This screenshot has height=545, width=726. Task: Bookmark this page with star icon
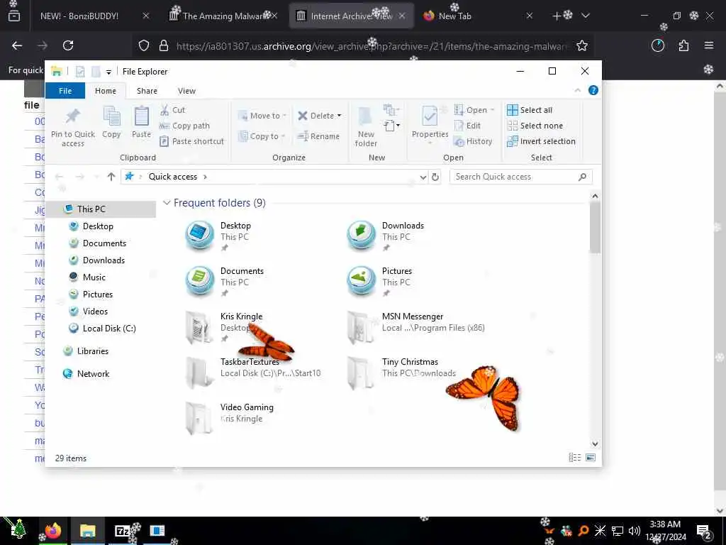point(582,45)
